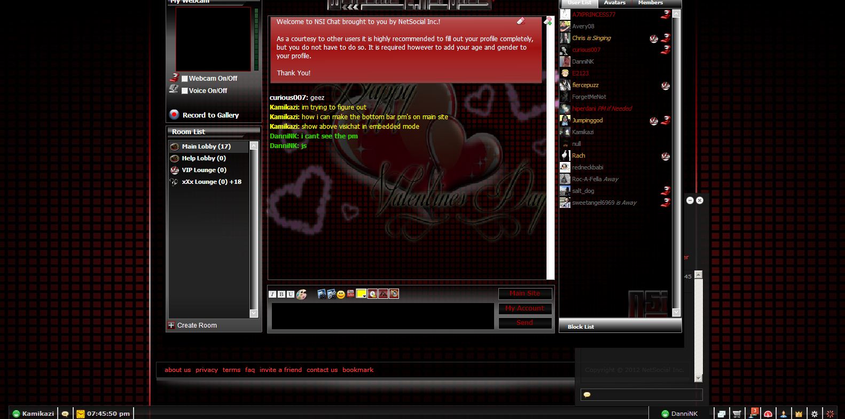Select Help Lobby (0) room
Viewport: 845px width, 419px height.
(x=208, y=158)
